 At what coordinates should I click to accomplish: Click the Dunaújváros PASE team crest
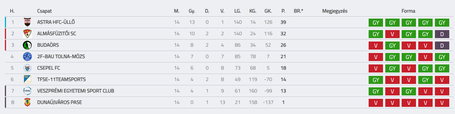(x=27, y=102)
